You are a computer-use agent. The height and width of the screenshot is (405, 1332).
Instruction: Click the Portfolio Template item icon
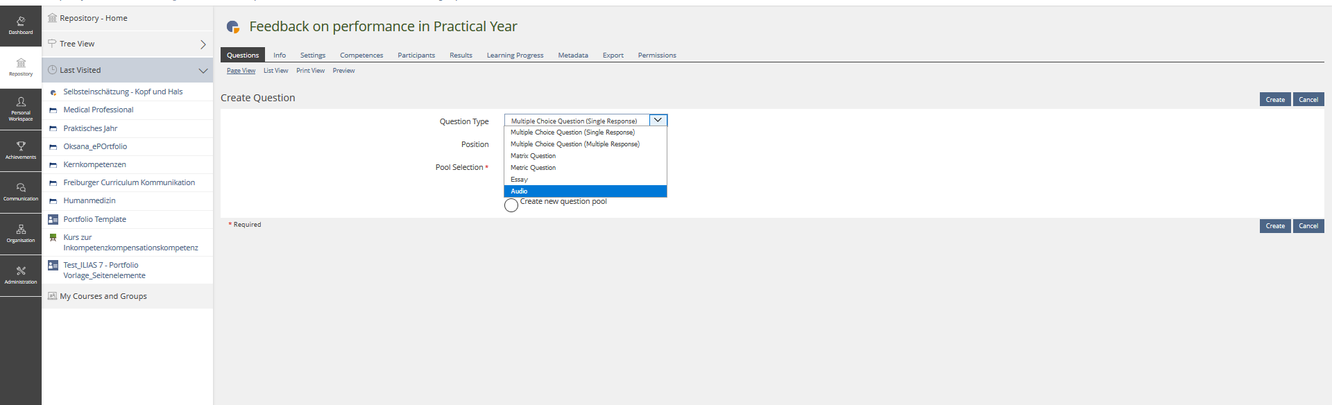click(x=53, y=219)
